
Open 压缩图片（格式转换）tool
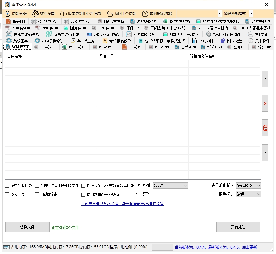(165, 28)
